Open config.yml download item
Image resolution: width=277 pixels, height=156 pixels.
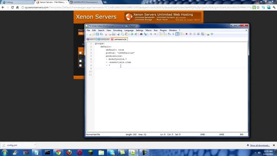click(17, 145)
